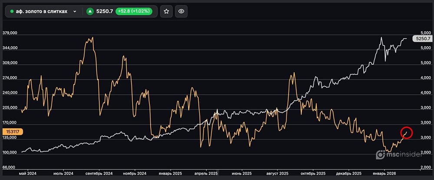434x180 pixels.
Task: Click the green up-arrow trend icon
Action: [x=90, y=12]
